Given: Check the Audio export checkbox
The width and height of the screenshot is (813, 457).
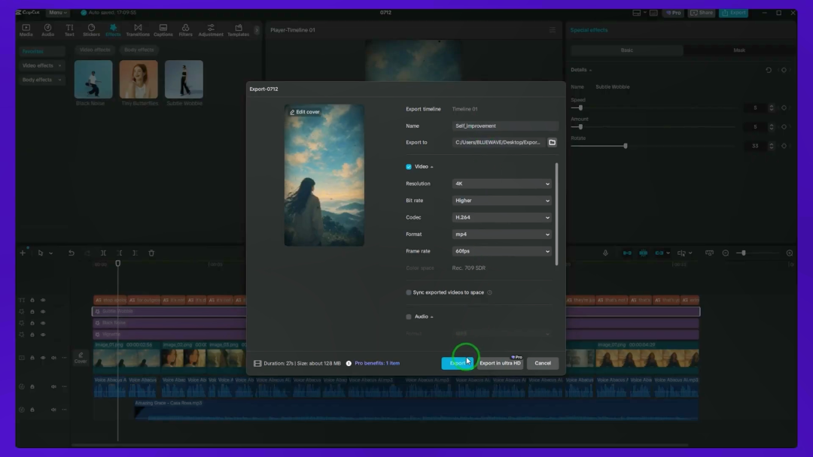Looking at the screenshot, I should (x=409, y=316).
